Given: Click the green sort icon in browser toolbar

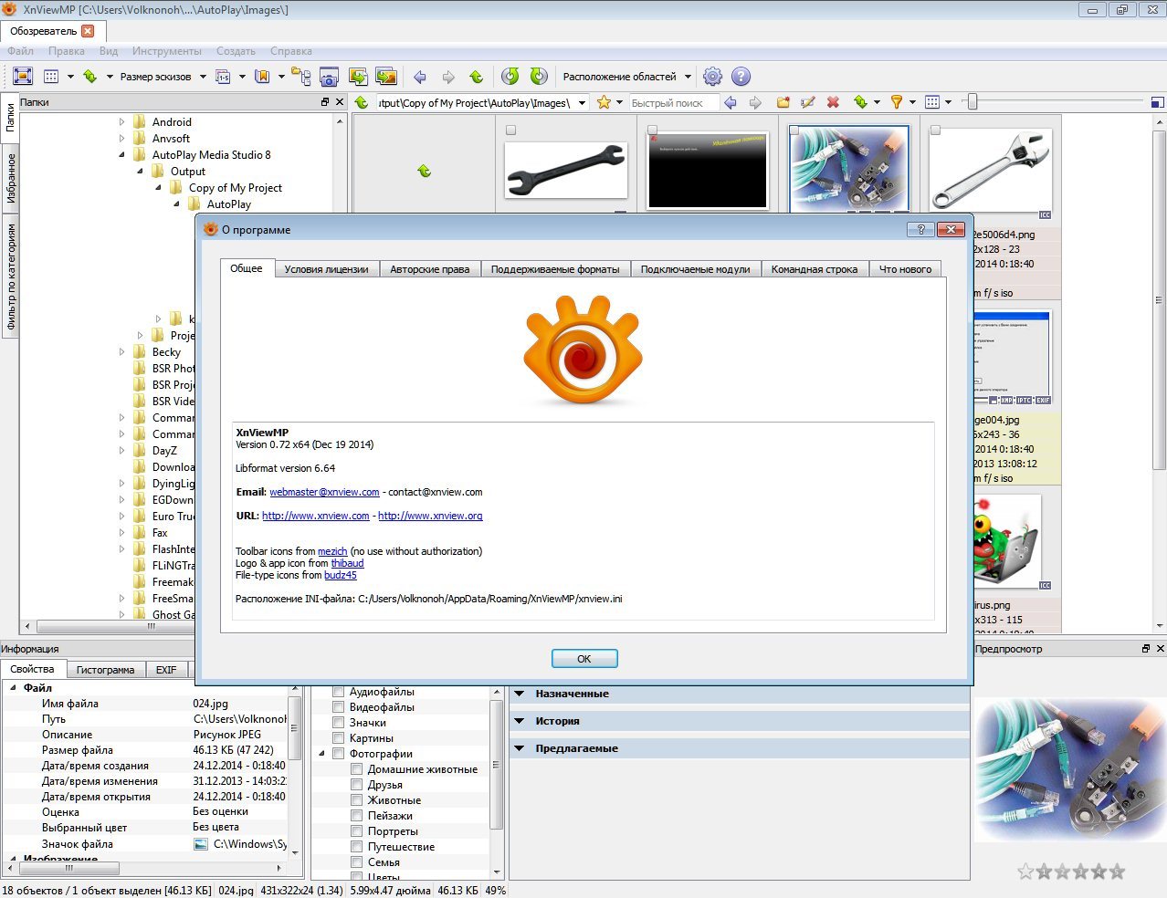Looking at the screenshot, I should tap(860, 102).
